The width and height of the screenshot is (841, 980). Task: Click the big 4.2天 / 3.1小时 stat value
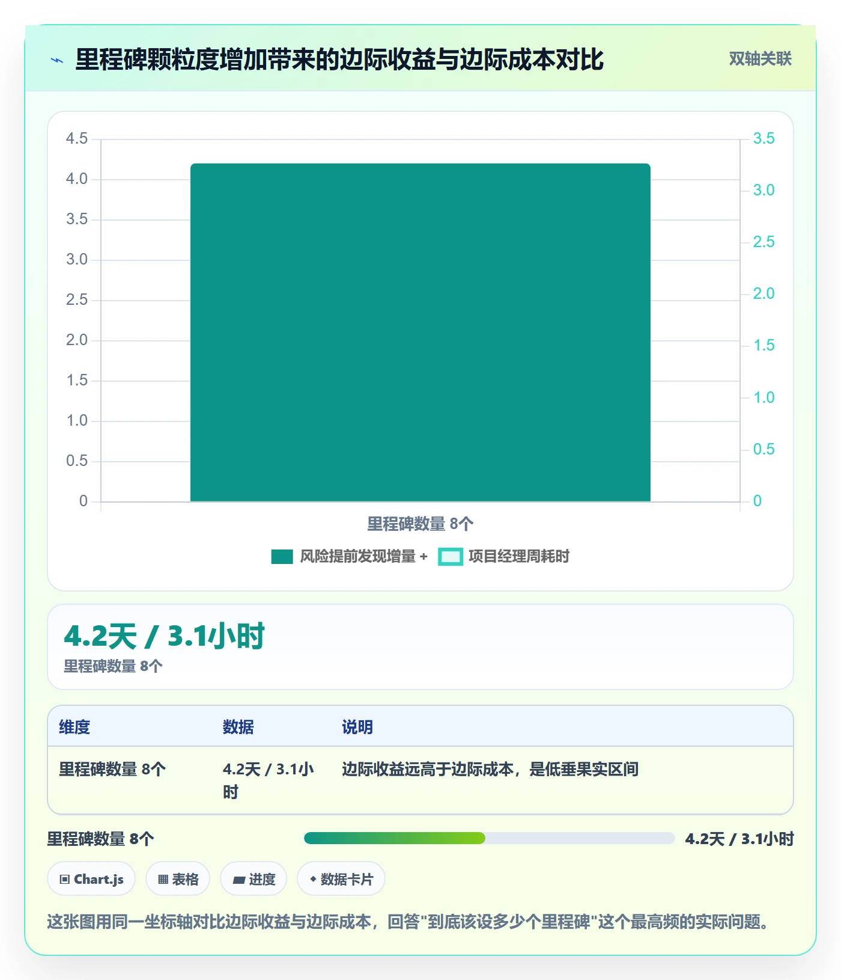[x=164, y=636]
